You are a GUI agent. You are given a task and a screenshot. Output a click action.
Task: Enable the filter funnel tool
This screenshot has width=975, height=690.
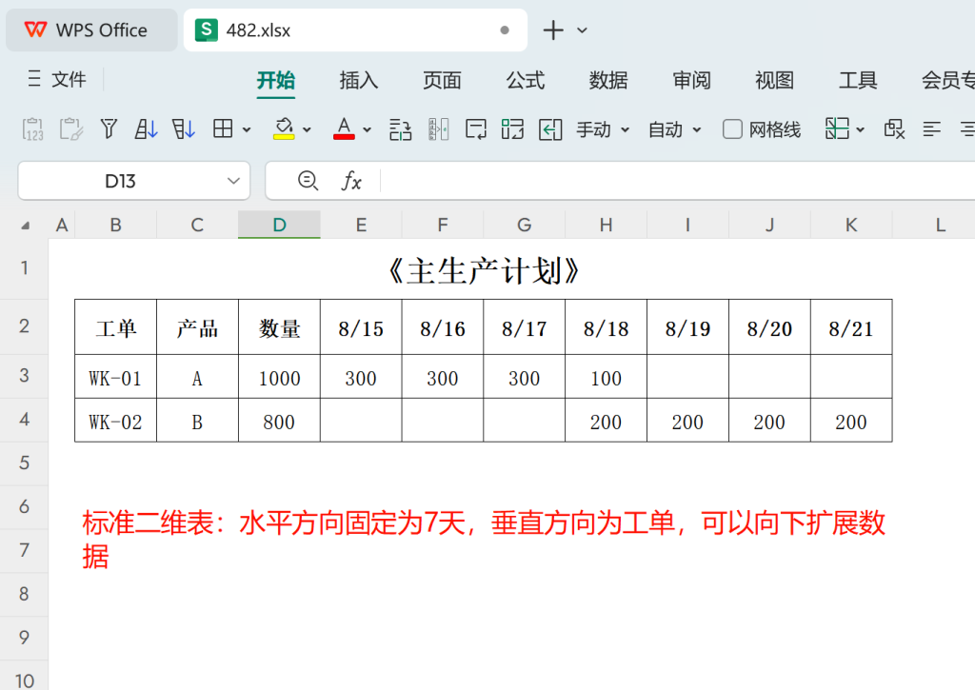coord(109,129)
